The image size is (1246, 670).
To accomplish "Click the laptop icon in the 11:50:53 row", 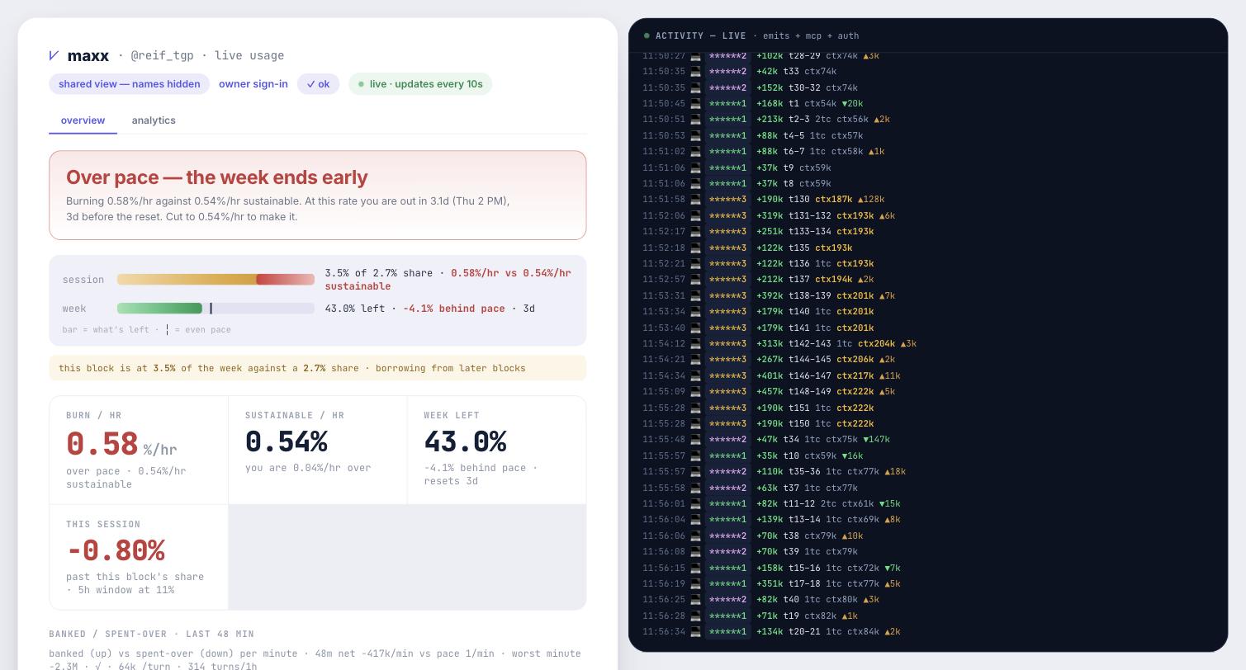I will (x=695, y=136).
